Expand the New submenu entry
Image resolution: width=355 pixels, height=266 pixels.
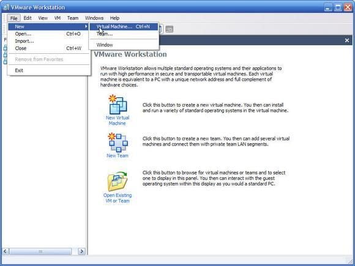point(49,27)
